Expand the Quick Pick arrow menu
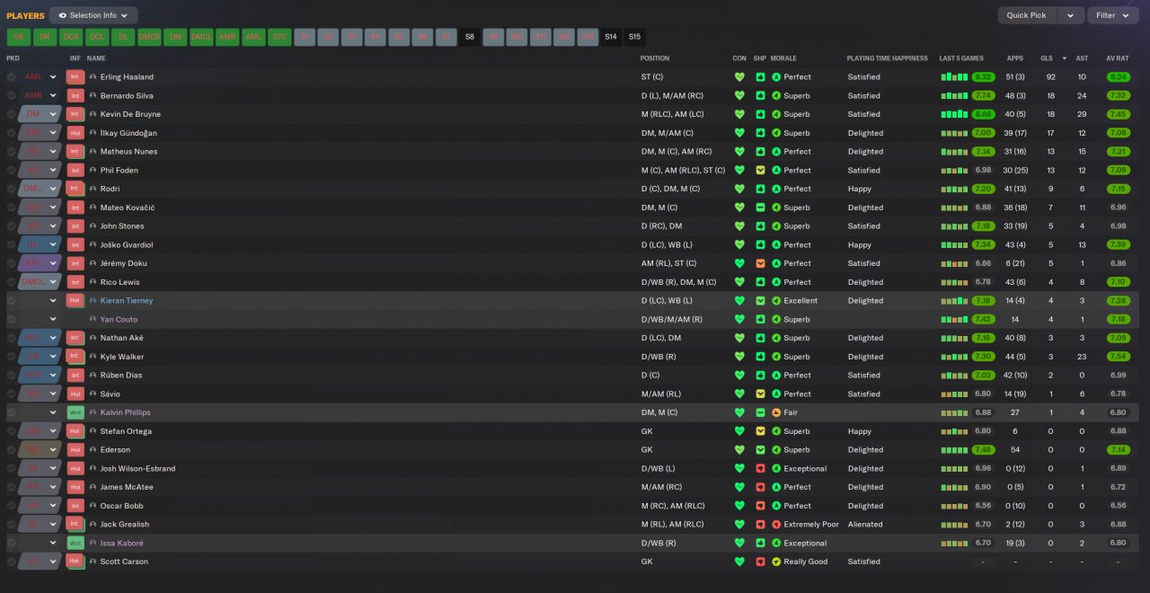1150x593 pixels. pyautogui.click(x=1070, y=15)
